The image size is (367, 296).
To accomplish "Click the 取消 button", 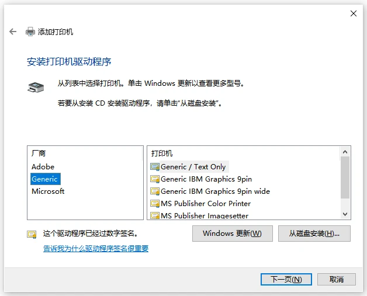I will (337, 280).
